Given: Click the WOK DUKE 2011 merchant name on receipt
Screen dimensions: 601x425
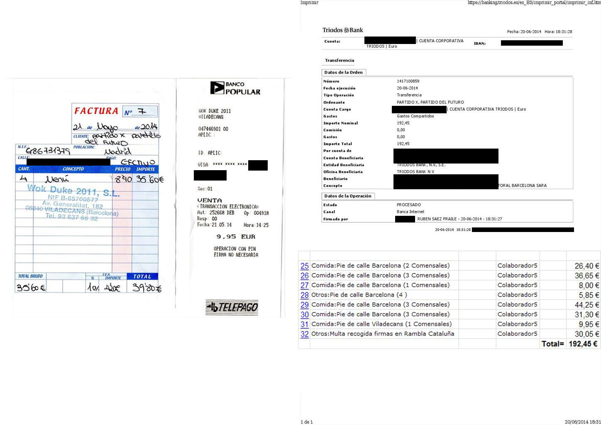Looking at the screenshot, I should pos(215,111).
